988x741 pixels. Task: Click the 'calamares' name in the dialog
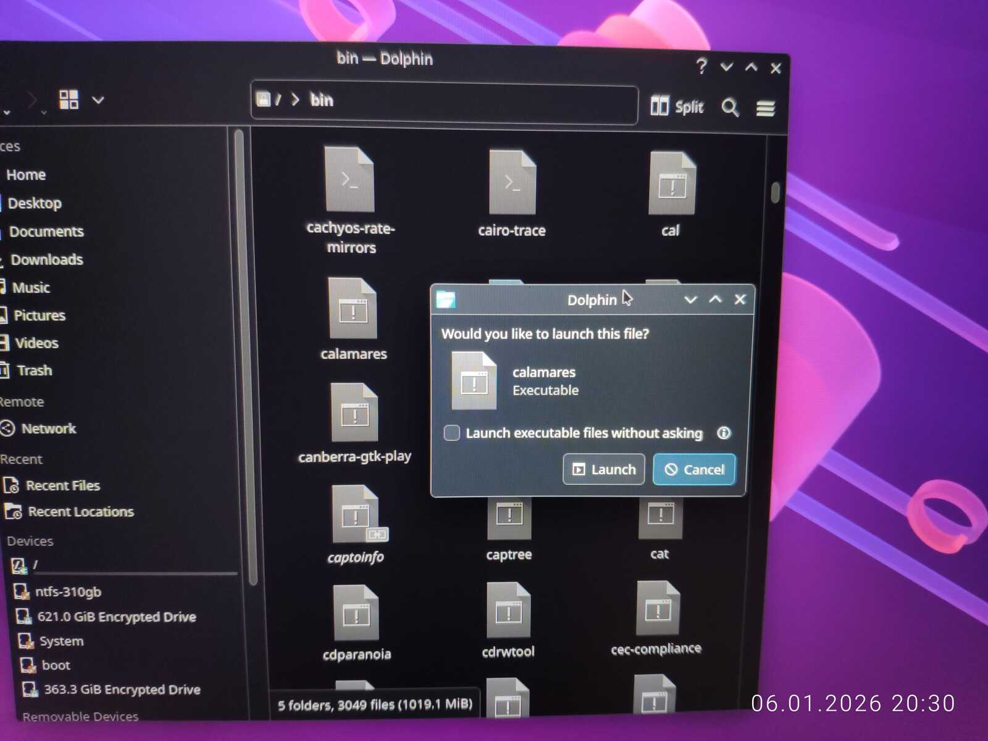coord(544,372)
